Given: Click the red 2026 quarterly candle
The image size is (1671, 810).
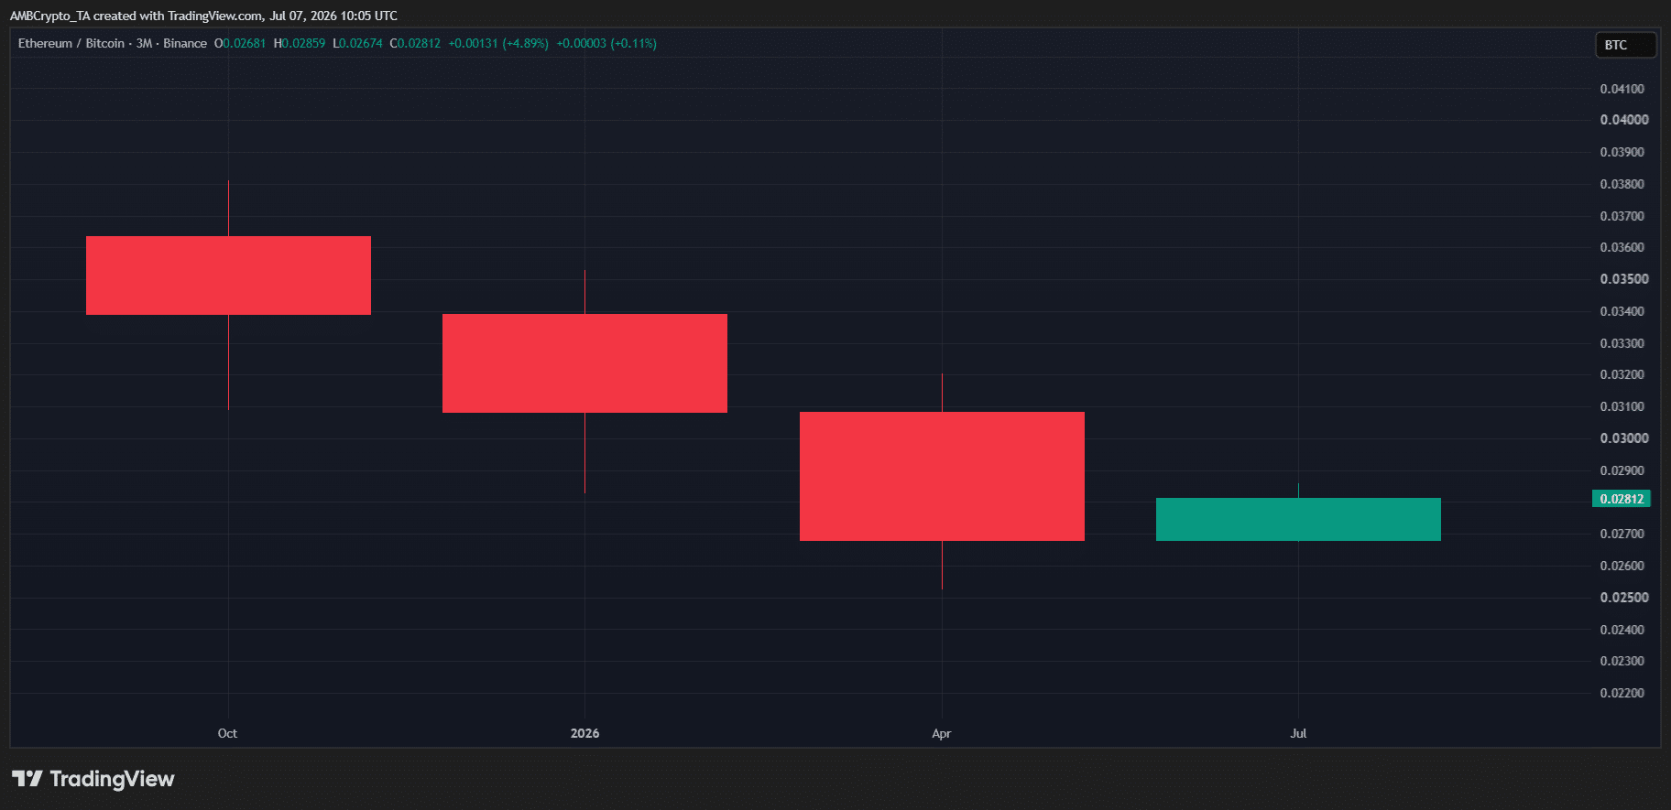Looking at the screenshot, I should click(584, 363).
